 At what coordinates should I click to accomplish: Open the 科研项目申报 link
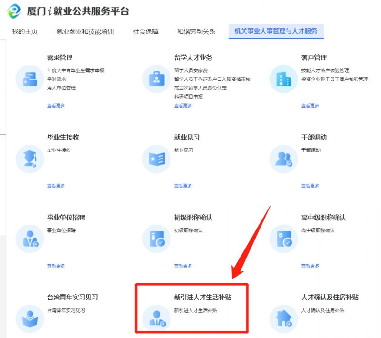pos(188,97)
